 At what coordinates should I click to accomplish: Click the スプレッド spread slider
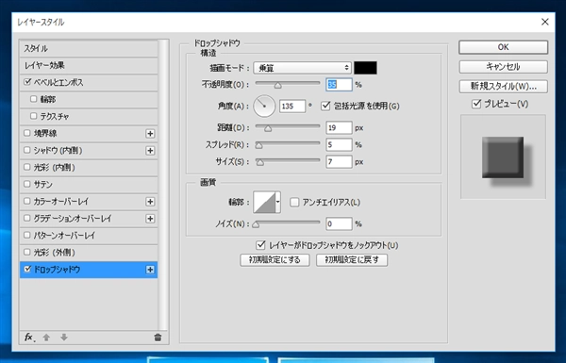(x=288, y=144)
